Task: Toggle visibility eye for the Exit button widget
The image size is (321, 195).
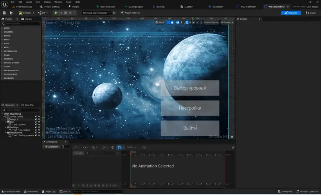Action: pyautogui.click(x=39, y=122)
